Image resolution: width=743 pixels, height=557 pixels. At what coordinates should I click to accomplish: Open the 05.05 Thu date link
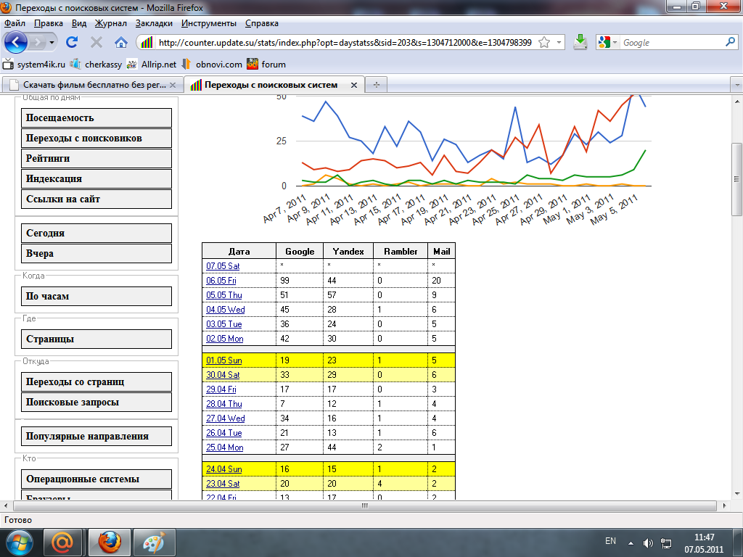(x=223, y=295)
